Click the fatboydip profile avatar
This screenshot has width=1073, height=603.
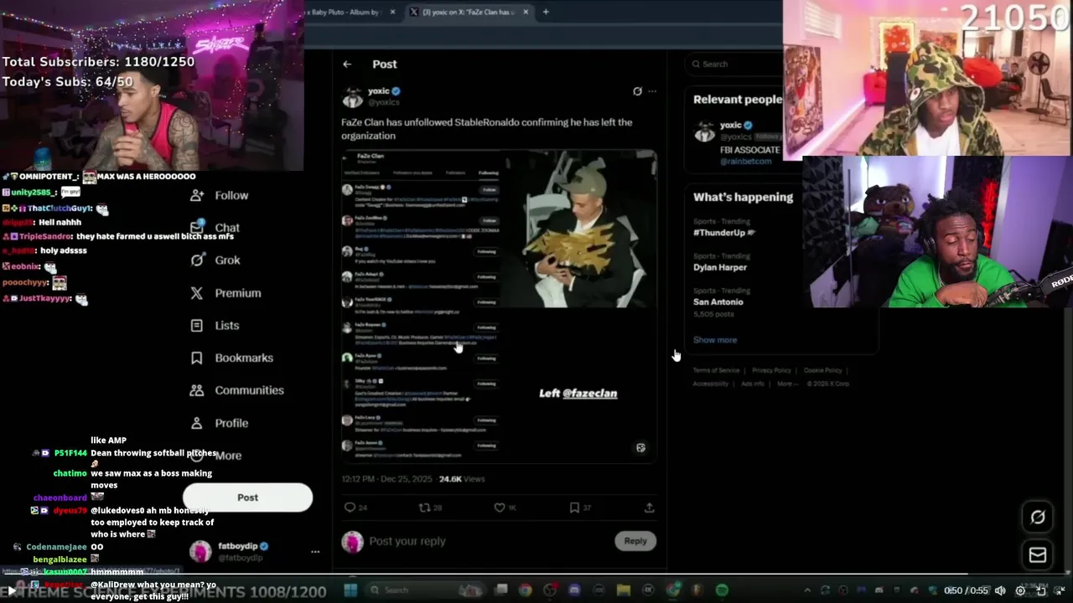pyautogui.click(x=200, y=551)
